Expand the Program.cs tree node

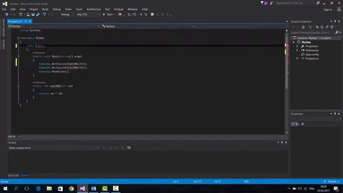(x=297, y=58)
